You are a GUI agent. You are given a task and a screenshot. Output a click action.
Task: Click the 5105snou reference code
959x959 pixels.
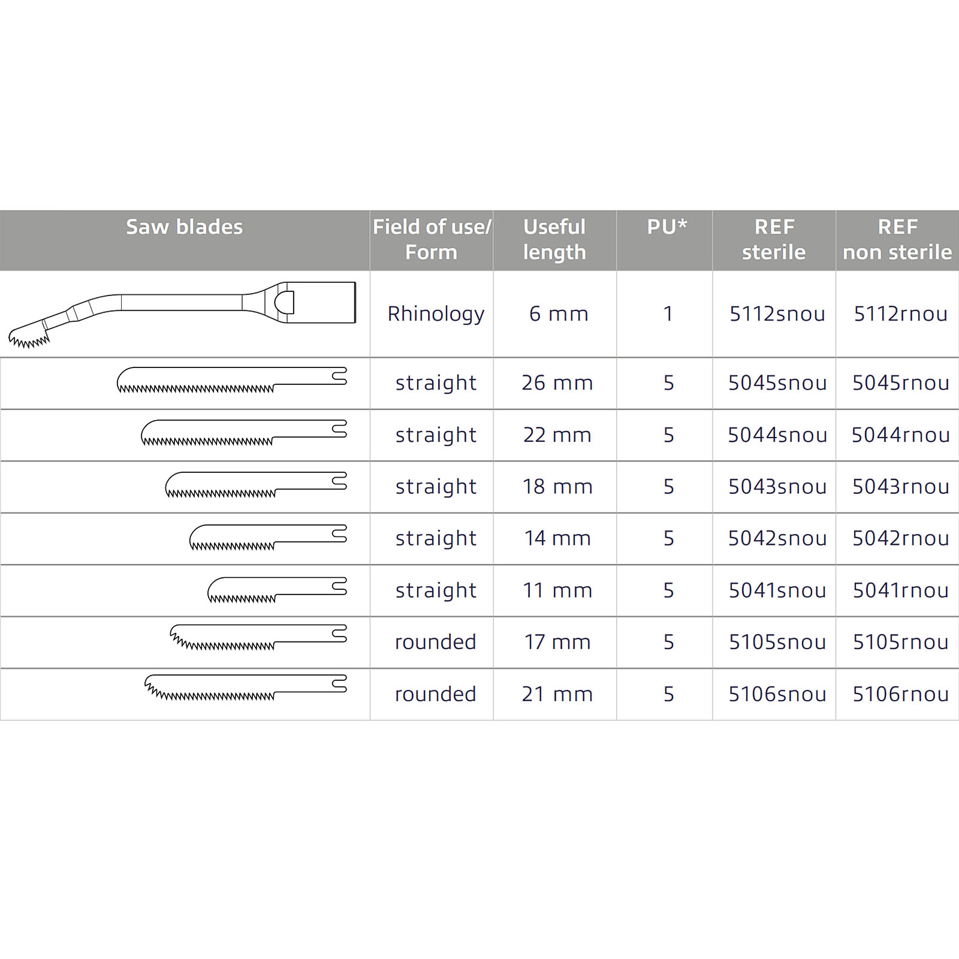tap(777, 642)
